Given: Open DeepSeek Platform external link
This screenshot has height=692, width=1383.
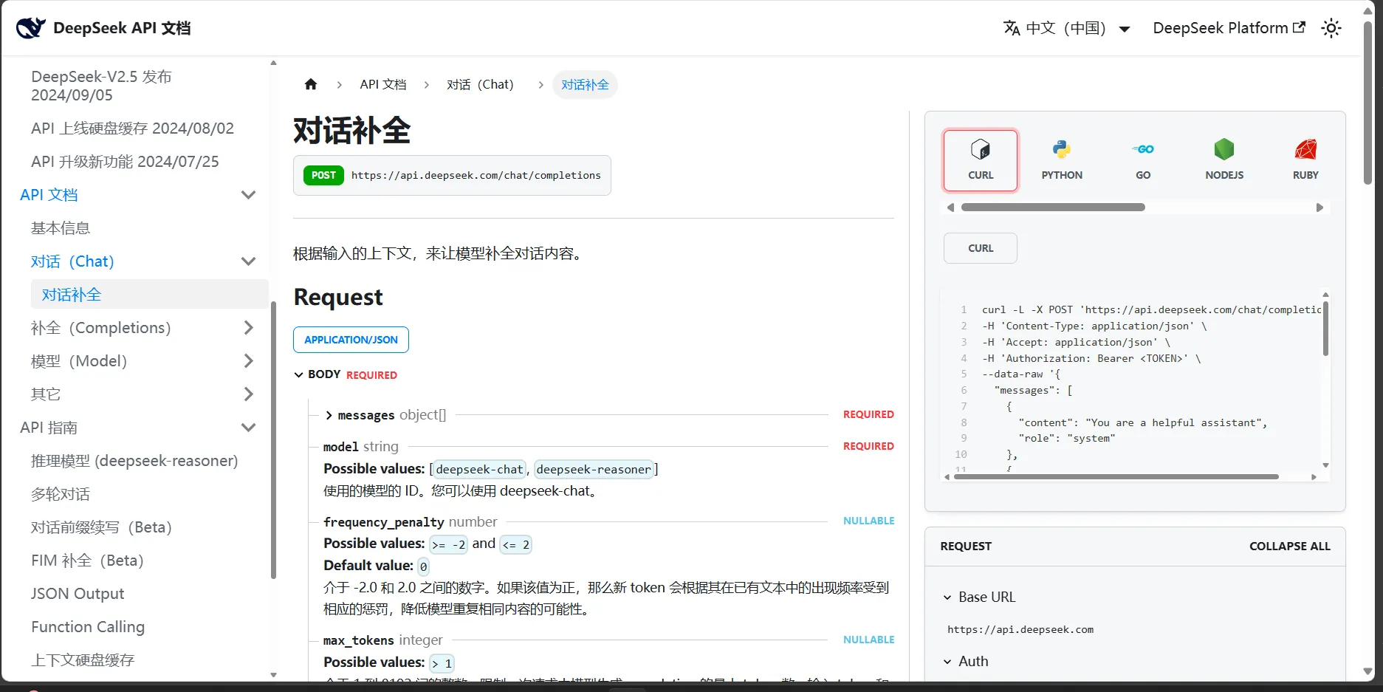Looking at the screenshot, I should click(x=1229, y=28).
